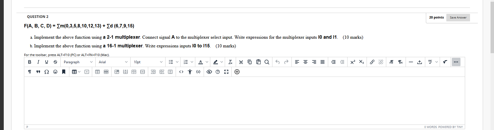Expand the spellcheck language arrow
The height and width of the screenshot is (130, 494).
[437, 62]
